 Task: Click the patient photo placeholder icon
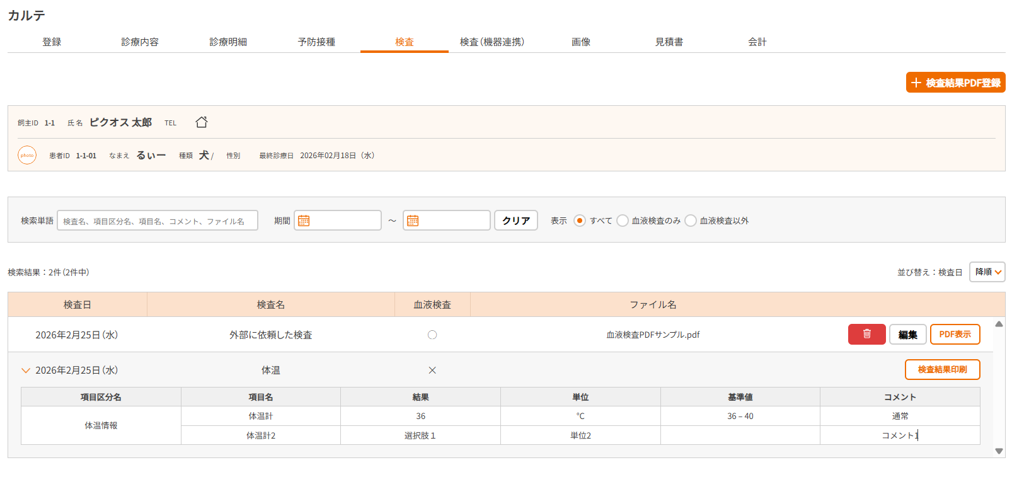tap(27, 155)
